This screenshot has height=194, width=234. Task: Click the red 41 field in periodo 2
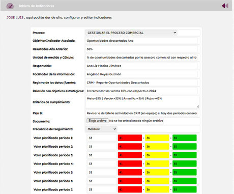130,147
